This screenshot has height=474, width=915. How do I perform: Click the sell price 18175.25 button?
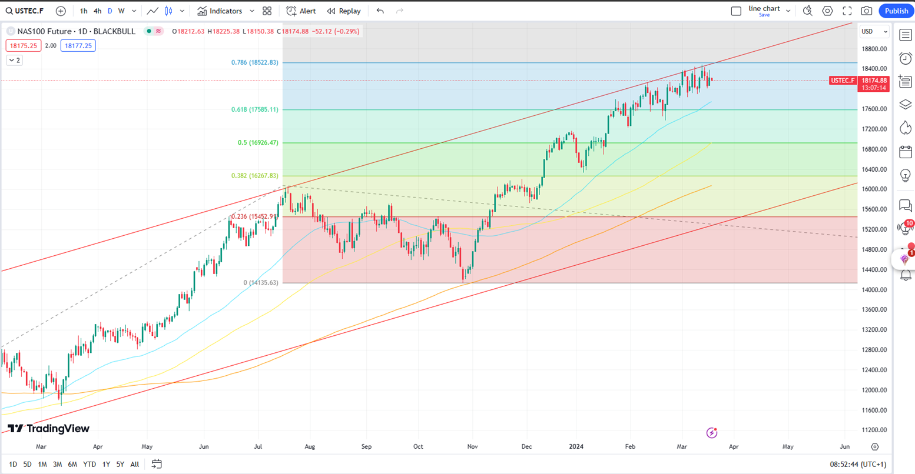coord(24,46)
